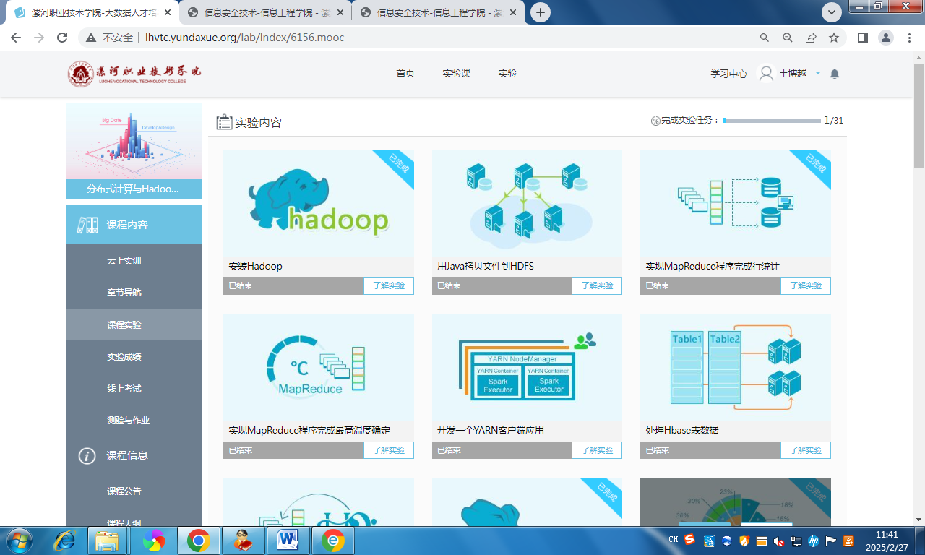This screenshot has height=555, width=925.
Task: Click the 完成实验任务 progress bar
Action: 773,121
